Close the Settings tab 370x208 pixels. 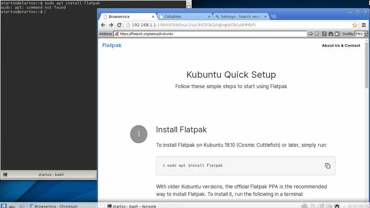[x=265, y=17]
